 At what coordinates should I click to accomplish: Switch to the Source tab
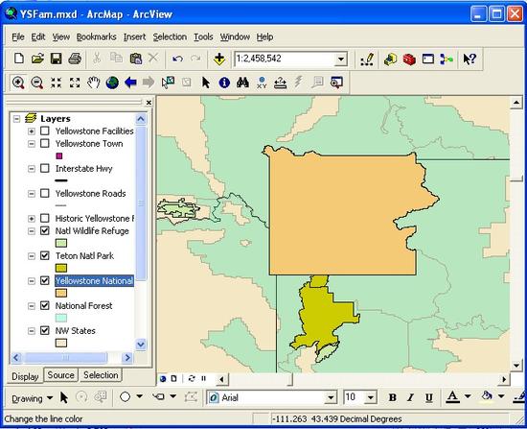pyautogui.click(x=60, y=375)
